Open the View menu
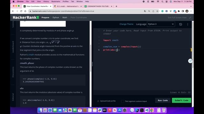Image resolution: width=204 pixels, height=114 pixels. pos(39,2)
